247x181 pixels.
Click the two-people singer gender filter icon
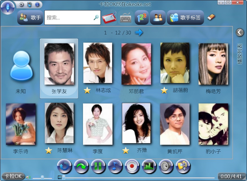pos(158,18)
